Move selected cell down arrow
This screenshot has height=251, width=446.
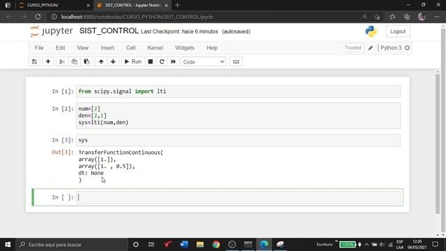pyautogui.click(x=113, y=62)
